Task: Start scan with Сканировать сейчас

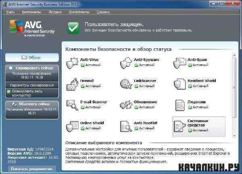Action: tap(32, 68)
